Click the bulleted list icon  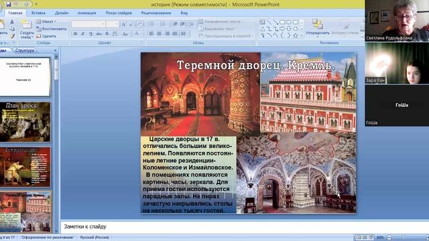[152, 24]
